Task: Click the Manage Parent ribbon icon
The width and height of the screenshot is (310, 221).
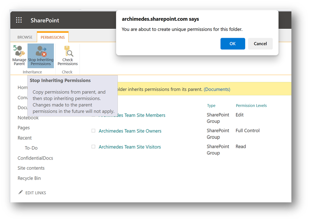Action: coord(19,56)
